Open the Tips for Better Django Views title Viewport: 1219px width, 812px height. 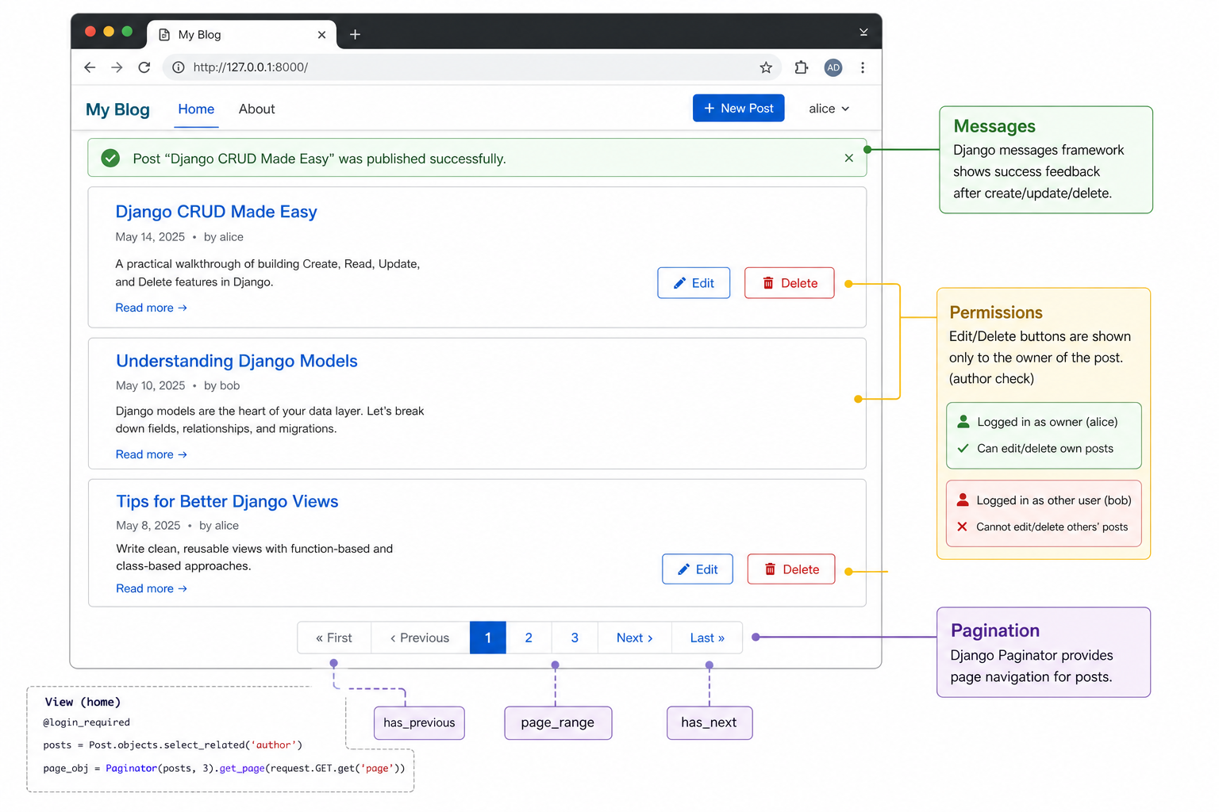pos(227,501)
